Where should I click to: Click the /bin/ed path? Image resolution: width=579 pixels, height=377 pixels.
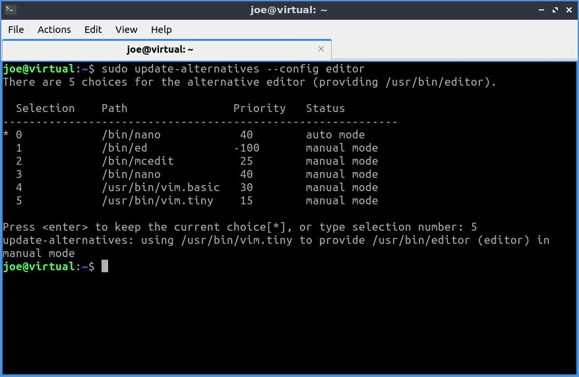coord(125,148)
